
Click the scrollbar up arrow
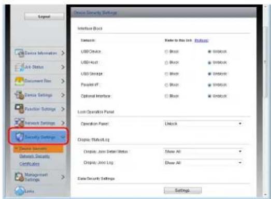pyautogui.click(x=265, y=7)
